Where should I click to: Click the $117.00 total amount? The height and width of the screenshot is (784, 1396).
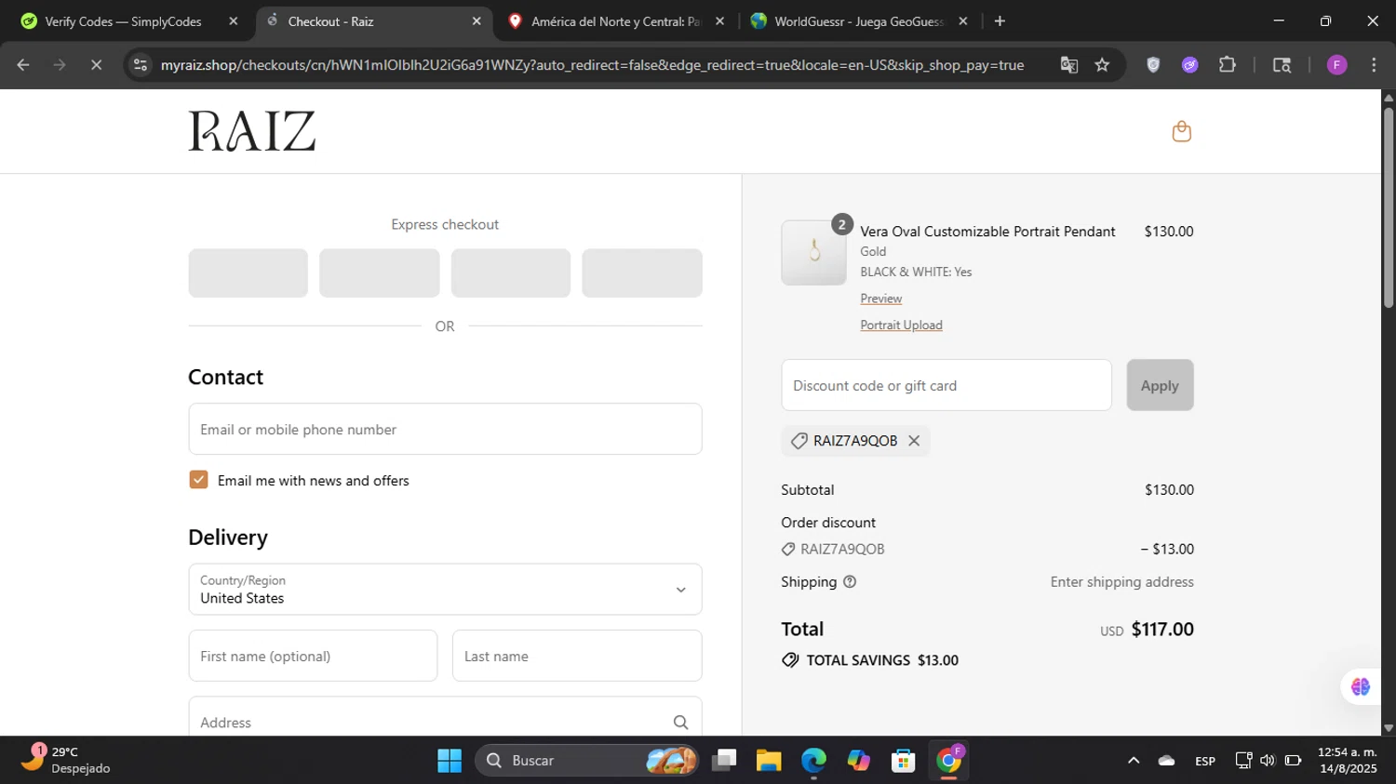pyautogui.click(x=1162, y=630)
